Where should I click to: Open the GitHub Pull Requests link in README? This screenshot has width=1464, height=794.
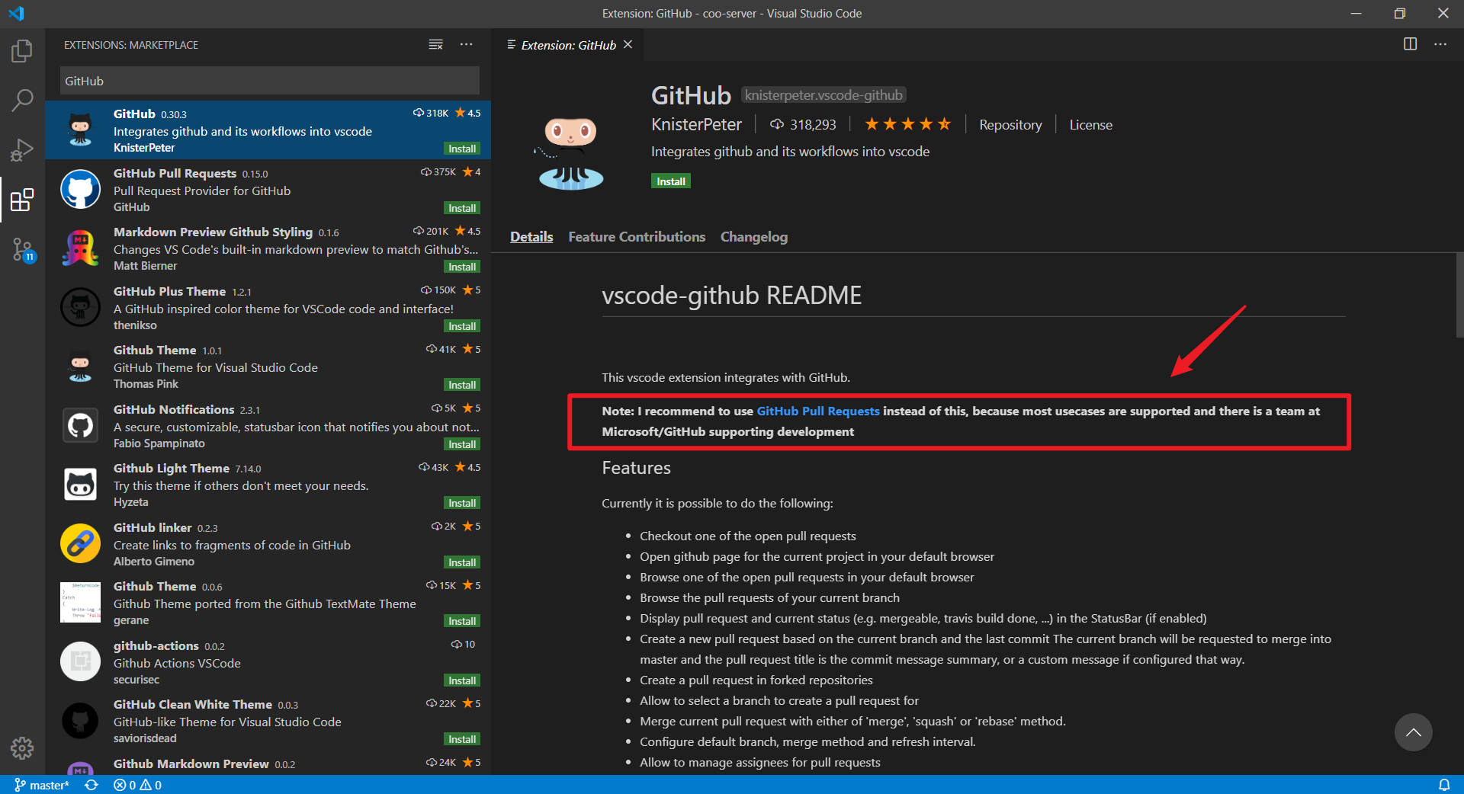[x=817, y=411]
